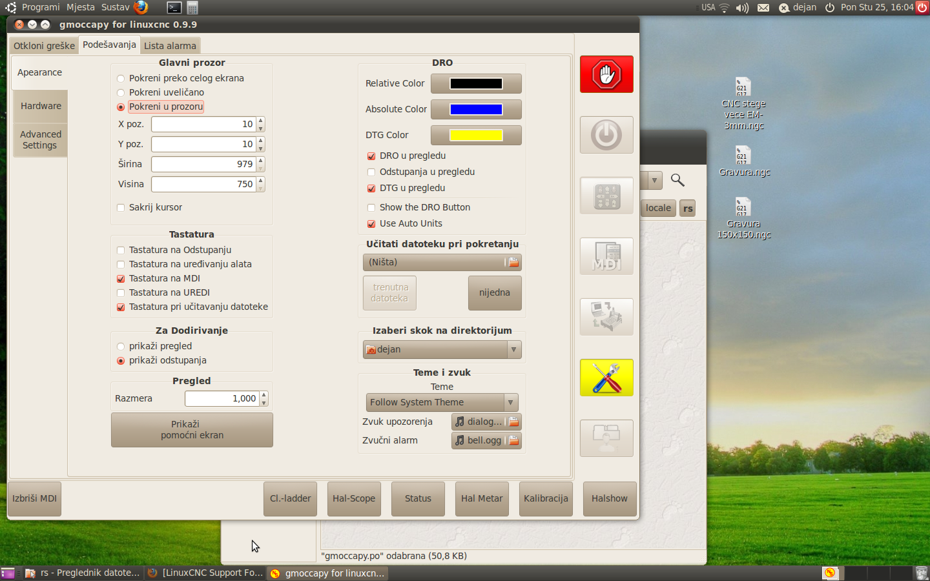Open the (Ništa) startup file chooser
This screenshot has width=930, height=581.
pyautogui.click(x=442, y=262)
